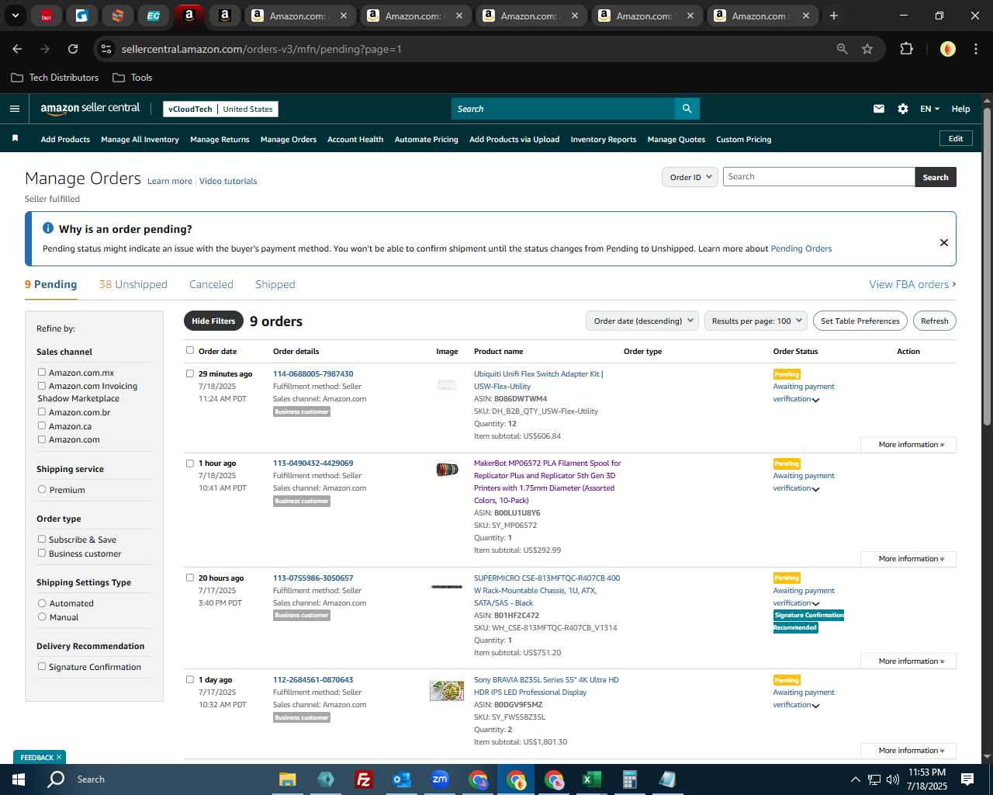Open Chrome menu three dots

click(975, 49)
